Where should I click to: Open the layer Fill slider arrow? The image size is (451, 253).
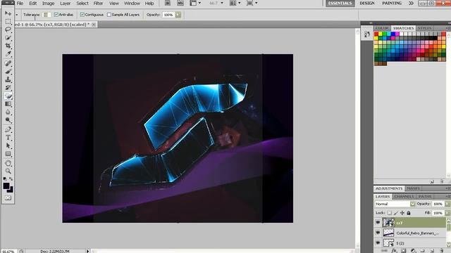click(447, 213)
